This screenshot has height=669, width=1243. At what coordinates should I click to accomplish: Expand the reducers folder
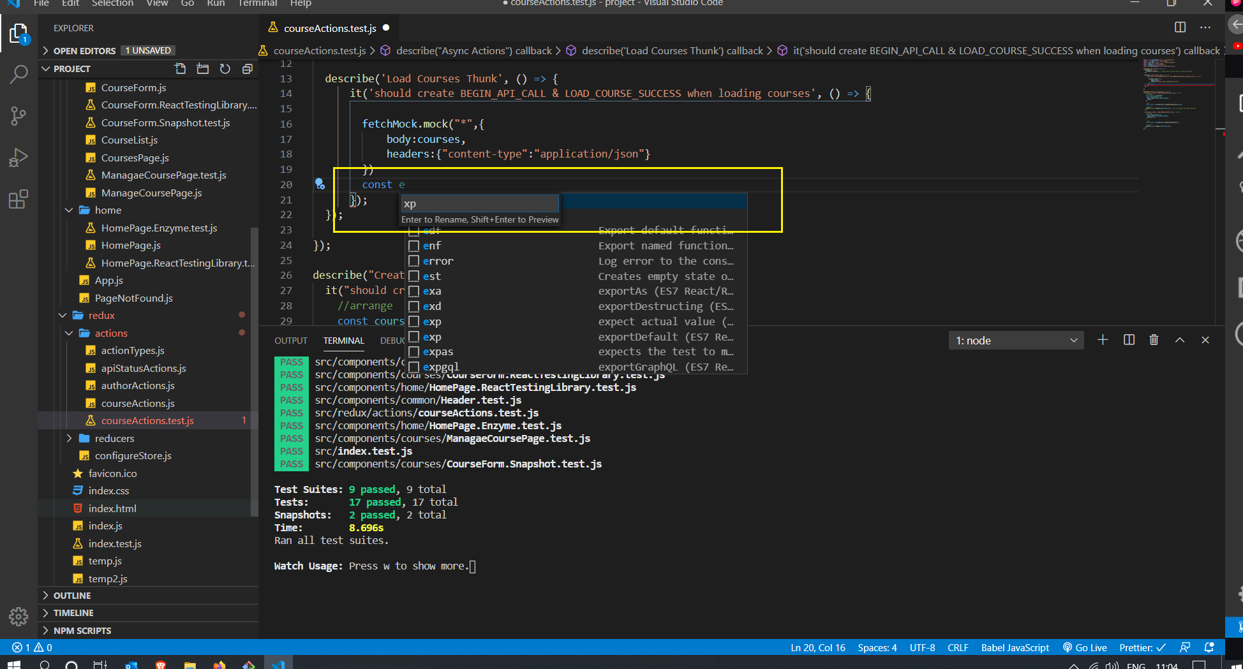click(x=68, y=438)
